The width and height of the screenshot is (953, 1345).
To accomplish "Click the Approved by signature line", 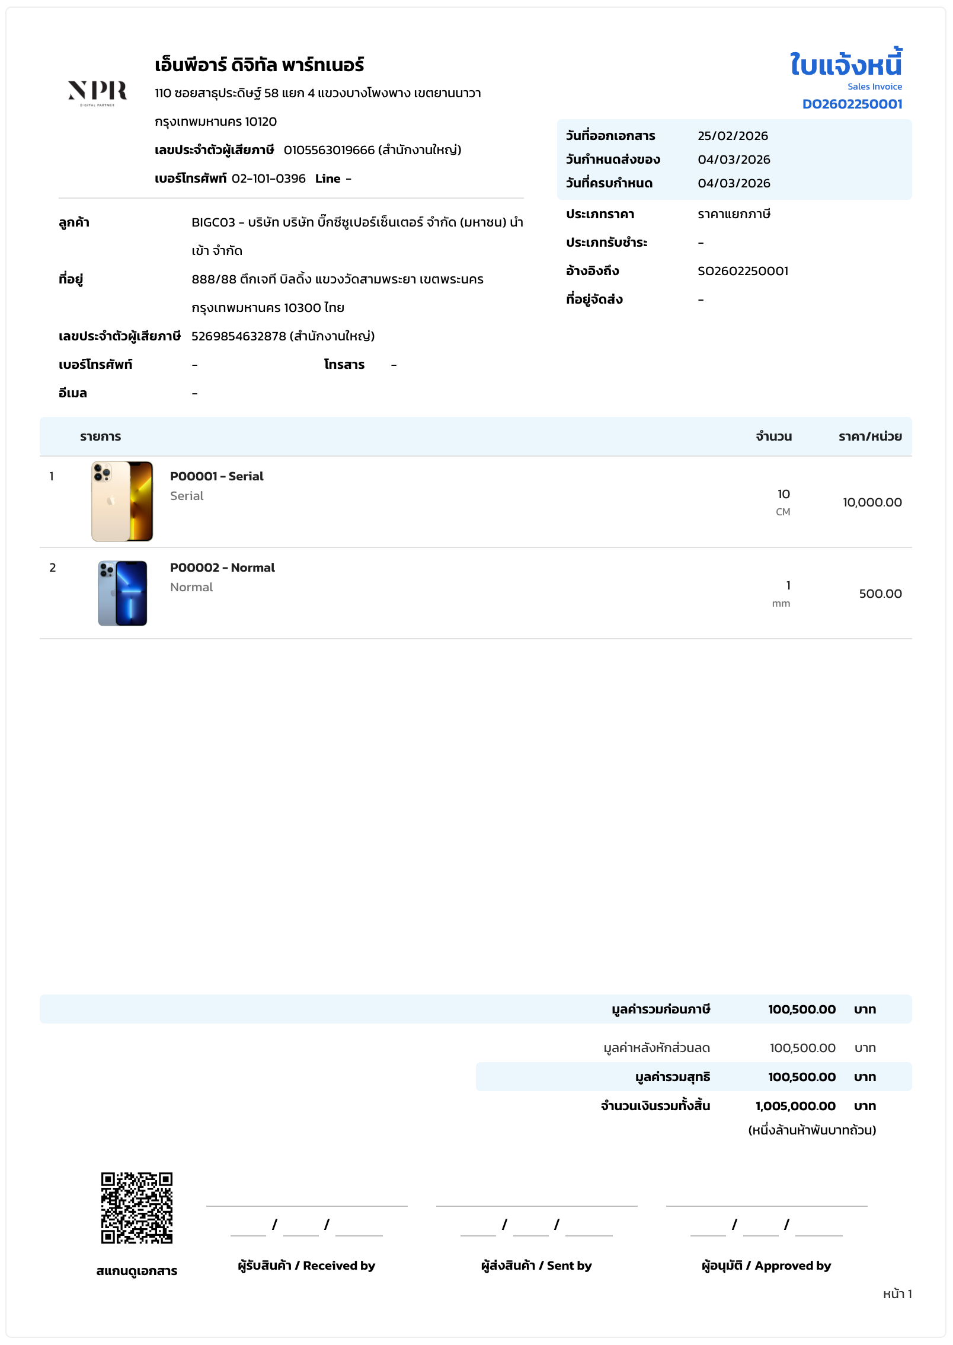I will [766, 1205].
